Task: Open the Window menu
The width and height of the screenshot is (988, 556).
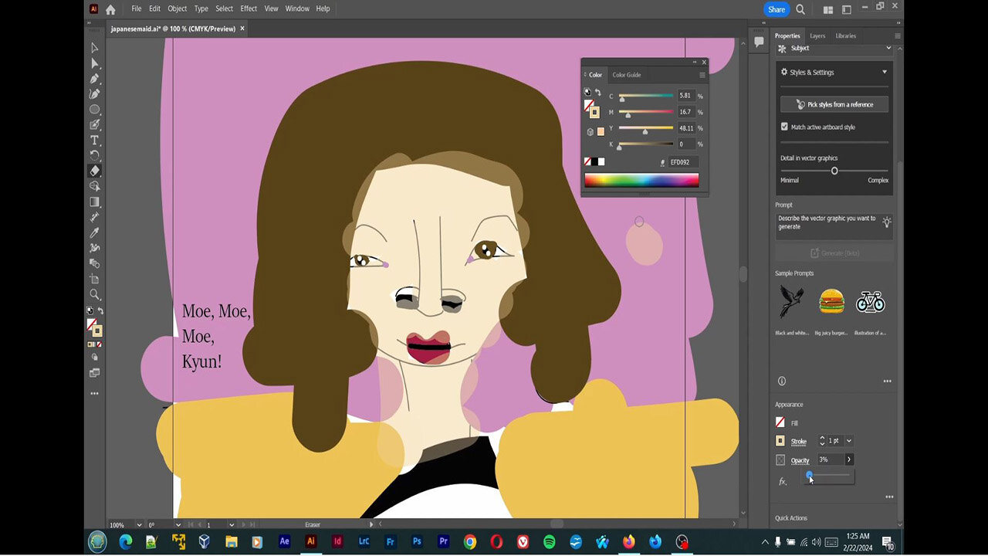Action: 297,8
